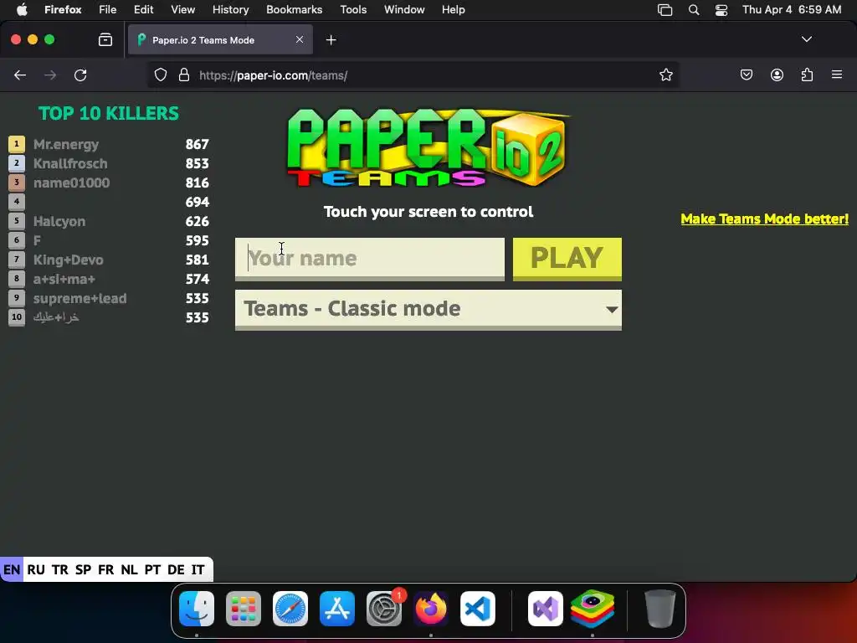Open the Edit menu
Screen dimensions: 857x643
coord(144,9)
